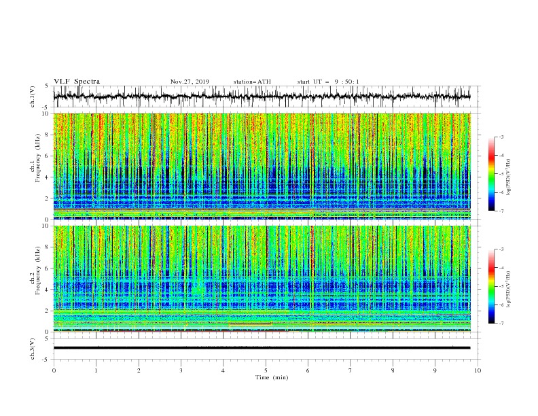Click the ch.3(V) flat waveform trace

(x=262, y=348)
